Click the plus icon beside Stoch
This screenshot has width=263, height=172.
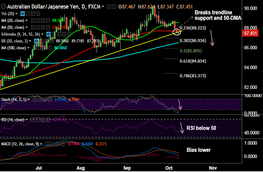click(45, 100)
